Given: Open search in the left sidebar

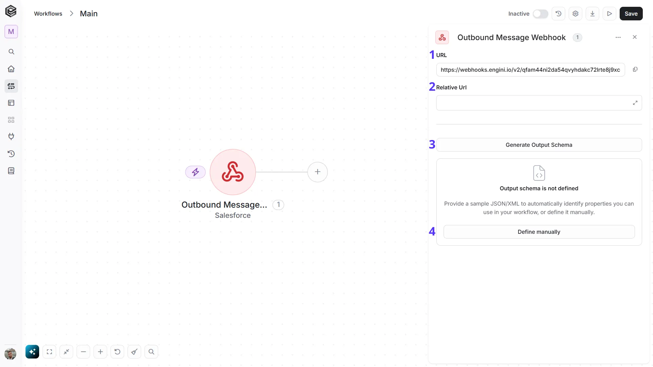Looking at the screenshot, I should pyautogui.click(x=11, y=52).
